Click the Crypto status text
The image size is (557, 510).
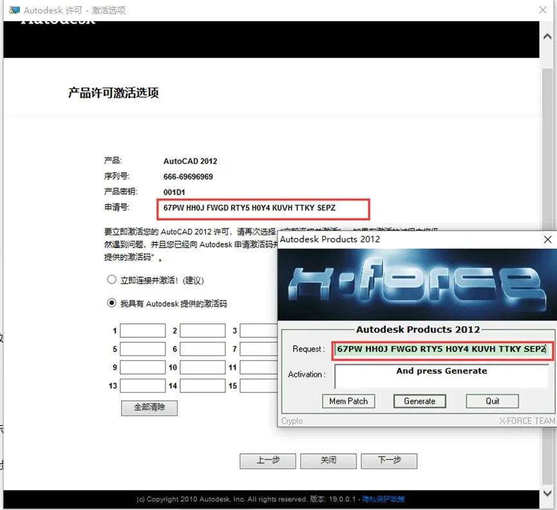(292, 421)
